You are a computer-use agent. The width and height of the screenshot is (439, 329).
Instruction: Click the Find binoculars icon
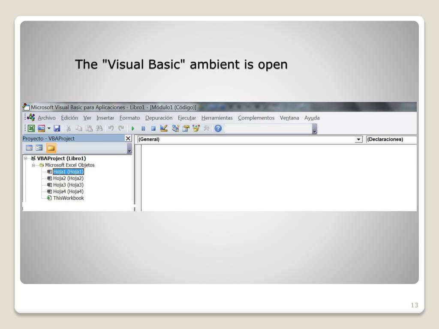pos(99,129)
